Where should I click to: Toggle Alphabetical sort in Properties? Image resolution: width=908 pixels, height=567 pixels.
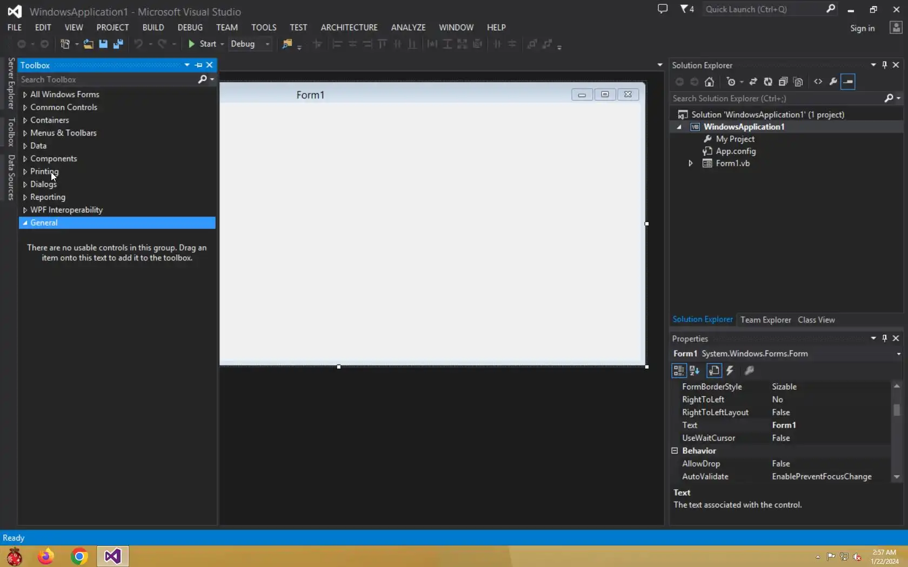tap(695, 370)
